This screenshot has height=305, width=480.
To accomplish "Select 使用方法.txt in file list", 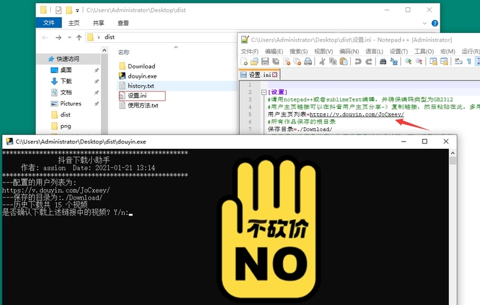I will (x=142, y=105).
